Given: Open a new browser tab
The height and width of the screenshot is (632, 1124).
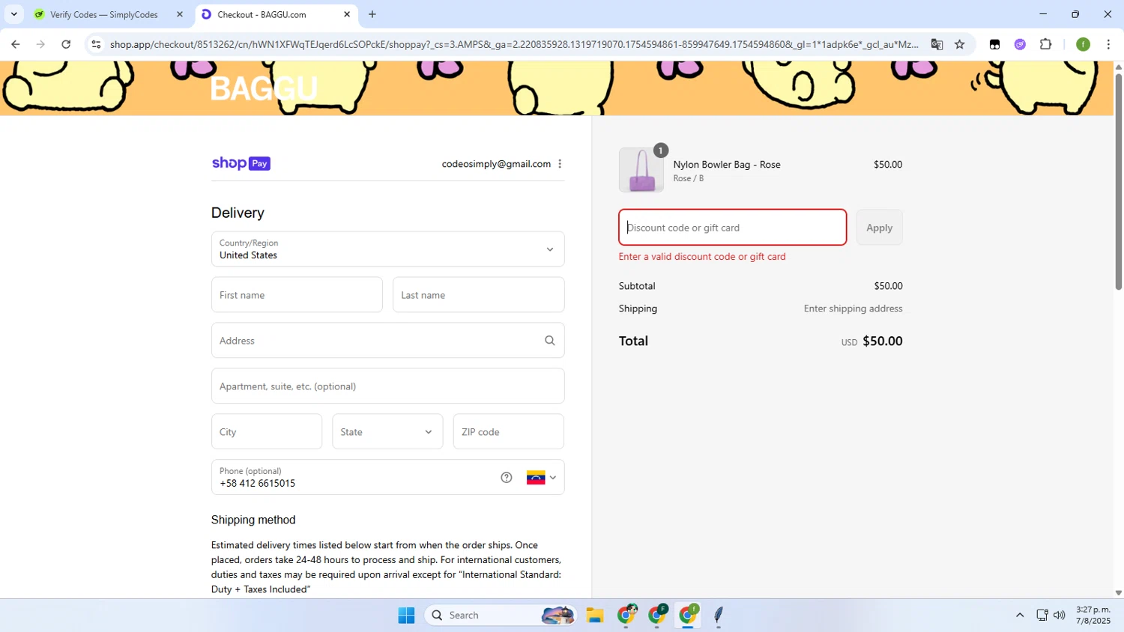Looking at the screenshot, I should [372, 14].
